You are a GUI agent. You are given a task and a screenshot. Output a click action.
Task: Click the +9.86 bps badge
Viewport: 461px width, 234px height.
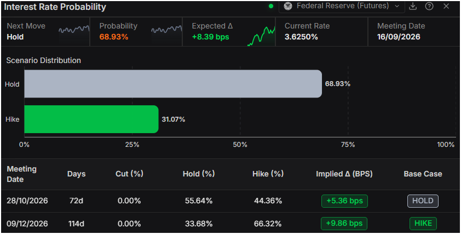(344, 224)
